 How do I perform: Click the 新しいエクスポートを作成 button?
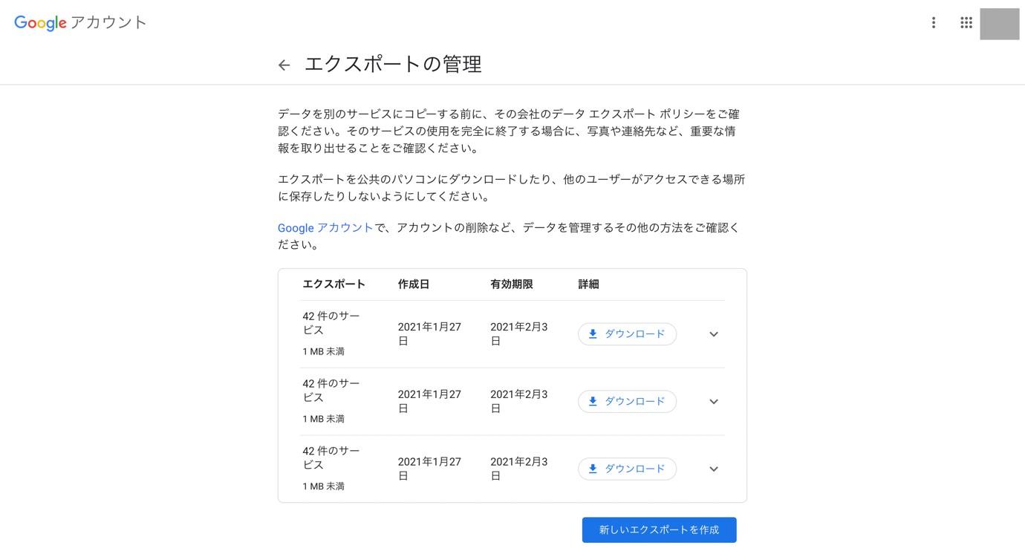[x=659, y=528]
